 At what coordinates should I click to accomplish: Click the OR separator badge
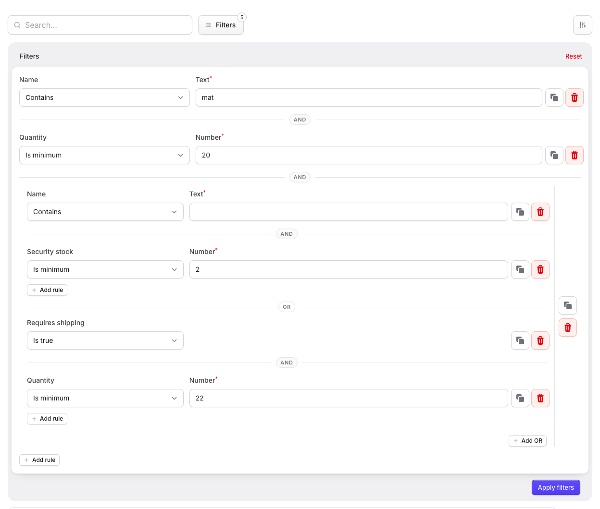(287, 307)
